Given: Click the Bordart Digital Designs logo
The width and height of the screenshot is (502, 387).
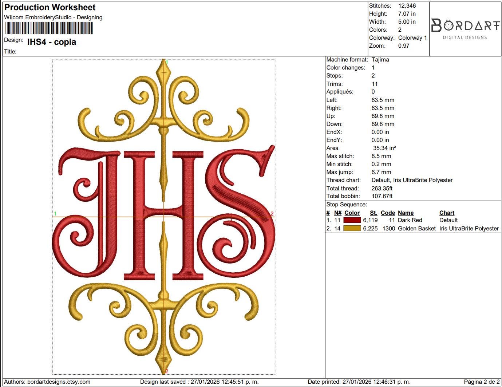Looking at the screenshot, I should tap(465, 29).
